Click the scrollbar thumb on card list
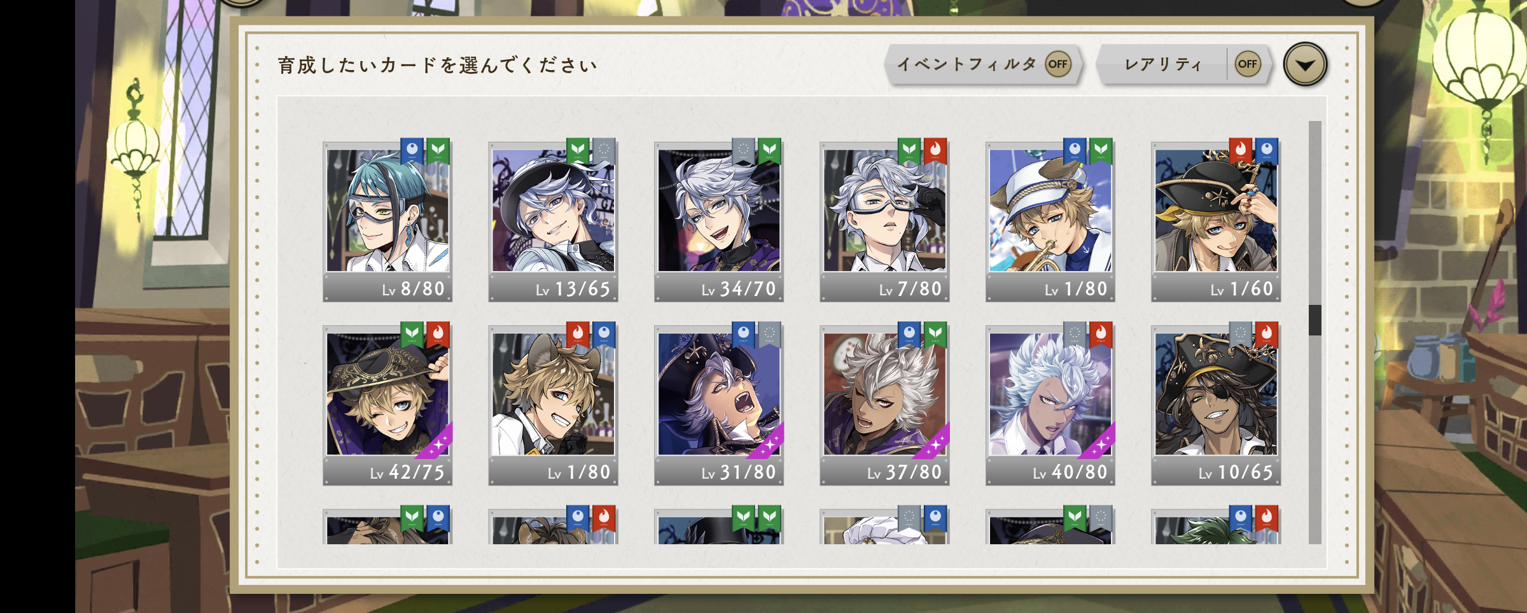This screenshot has height=613, width=1527. click(1314, 320)
